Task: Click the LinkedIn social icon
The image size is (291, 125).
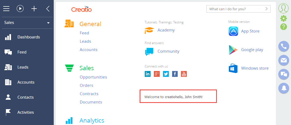Action: 148,74
